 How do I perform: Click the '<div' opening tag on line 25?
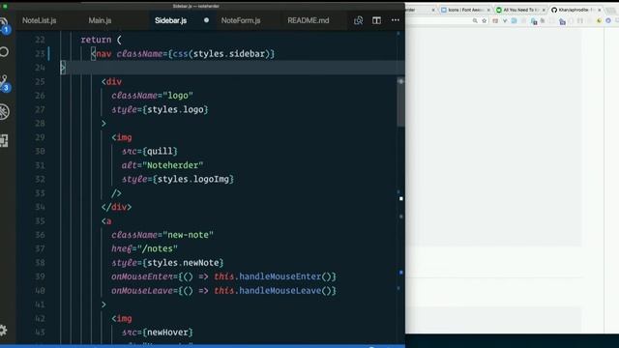(x=111, y=81)
